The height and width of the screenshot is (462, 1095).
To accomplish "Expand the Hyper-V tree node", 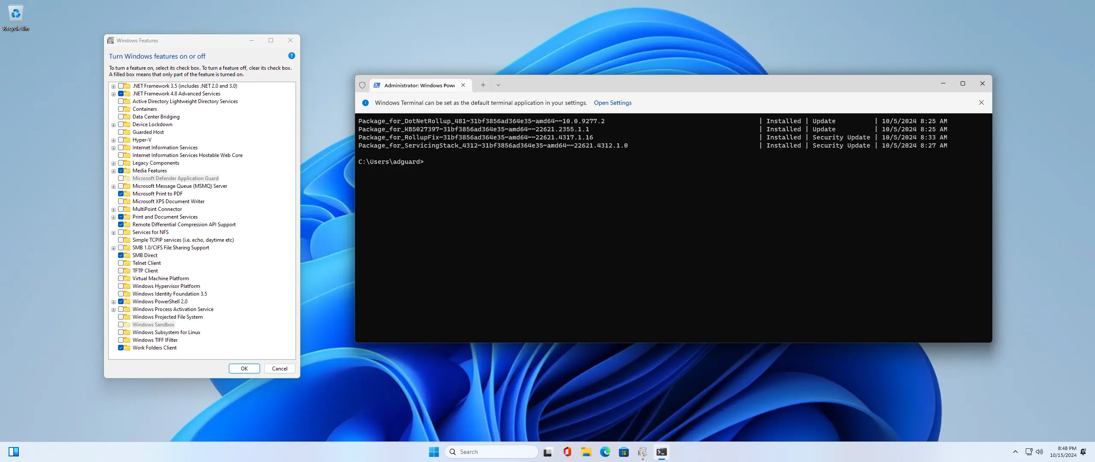I will [113, 140].
